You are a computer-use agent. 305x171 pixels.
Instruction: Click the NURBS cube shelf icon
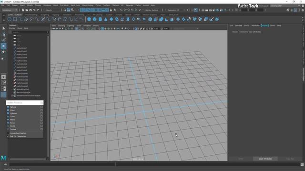point(94,19)
